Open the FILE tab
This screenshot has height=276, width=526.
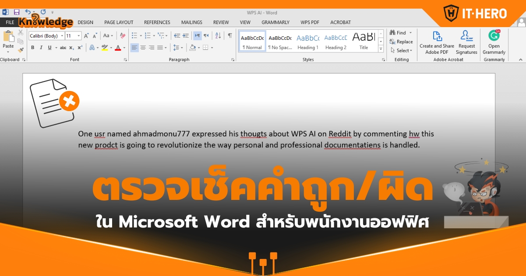click(10, 22)
